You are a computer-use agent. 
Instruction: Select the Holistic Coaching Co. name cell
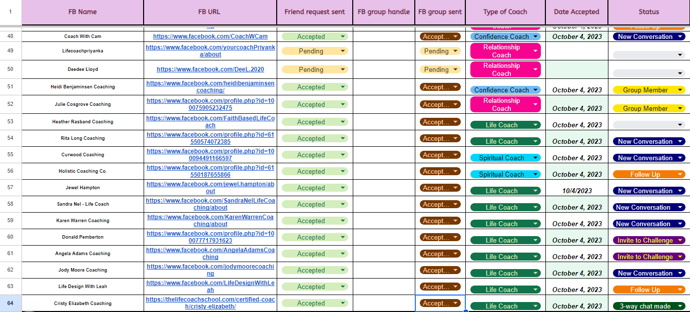(x=83, y=171)
